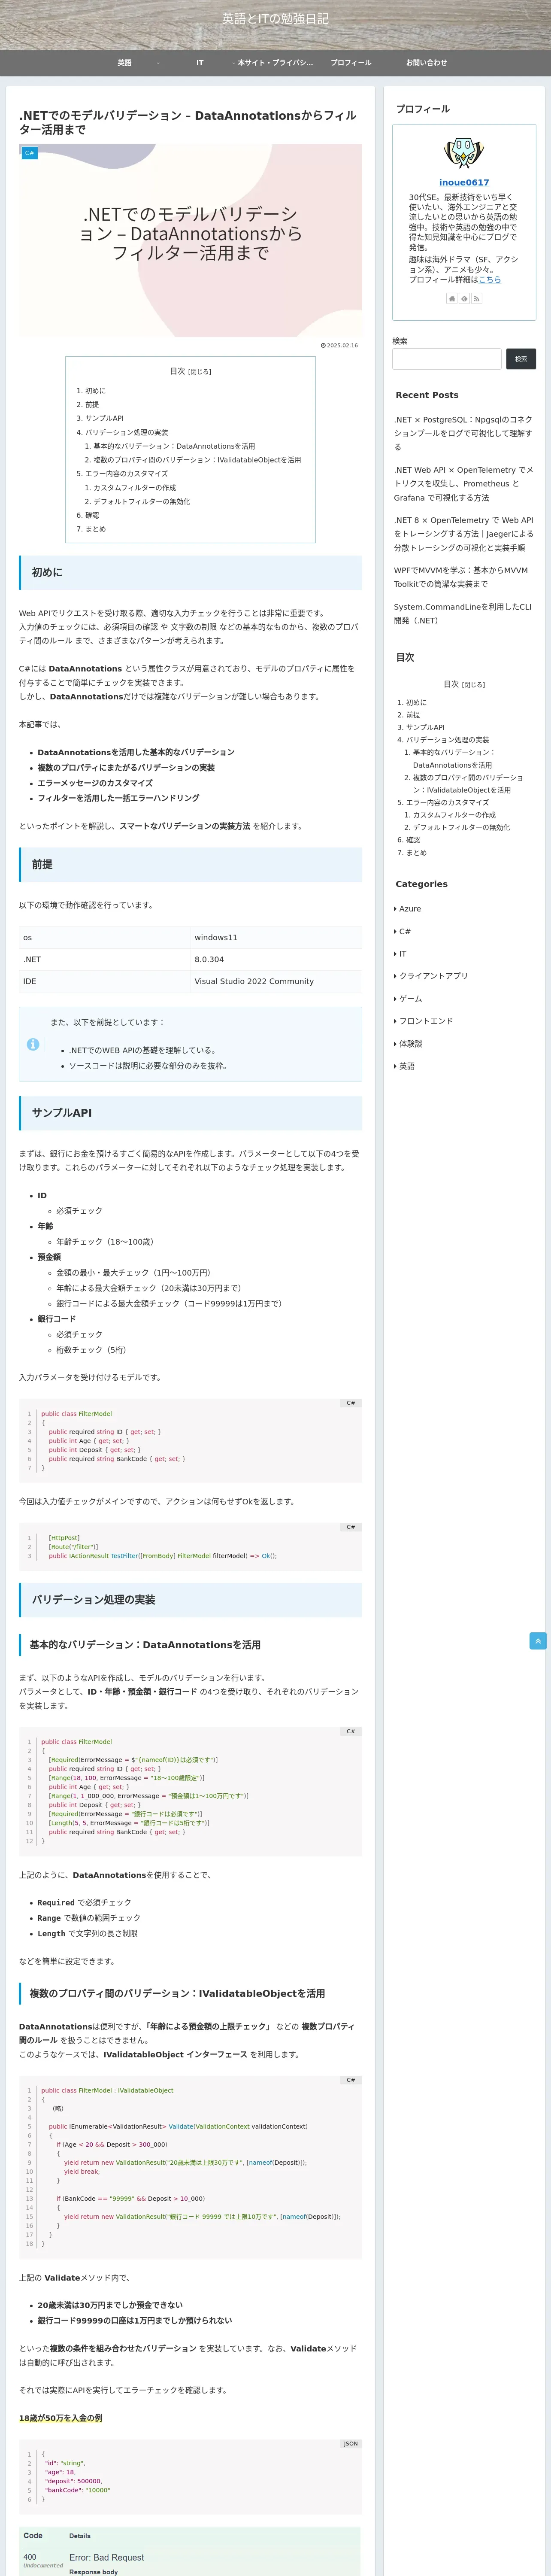Jump to 確認 in main contents list
This screenshot has height=2576, width=551.
[92, 516]
